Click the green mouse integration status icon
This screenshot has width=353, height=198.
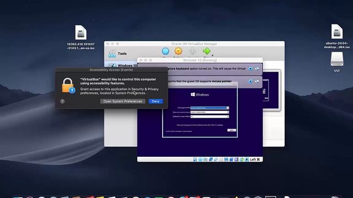(x=242, y=159)
